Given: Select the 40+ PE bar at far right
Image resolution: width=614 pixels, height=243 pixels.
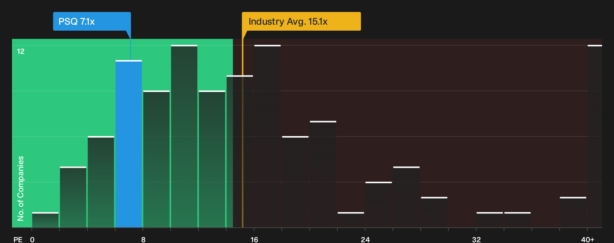Looking at the screenshot, I should point(595,136).
